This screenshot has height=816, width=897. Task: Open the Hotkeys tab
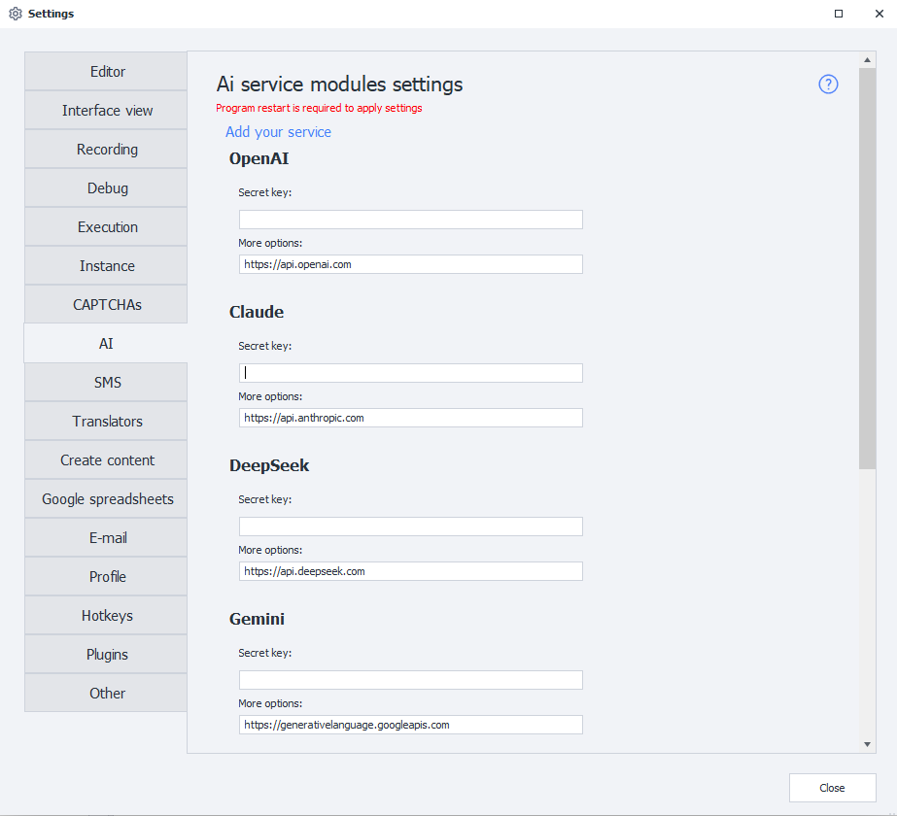[106, 616]
